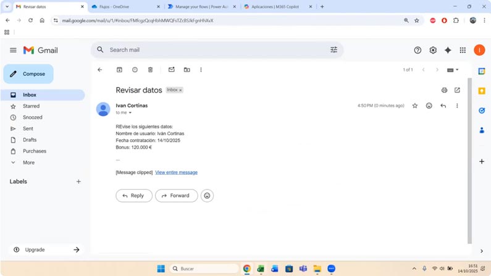Viewport: 491px width, 276px height.
Task: Open message More menu beside reply arrow
Action: 457,106
